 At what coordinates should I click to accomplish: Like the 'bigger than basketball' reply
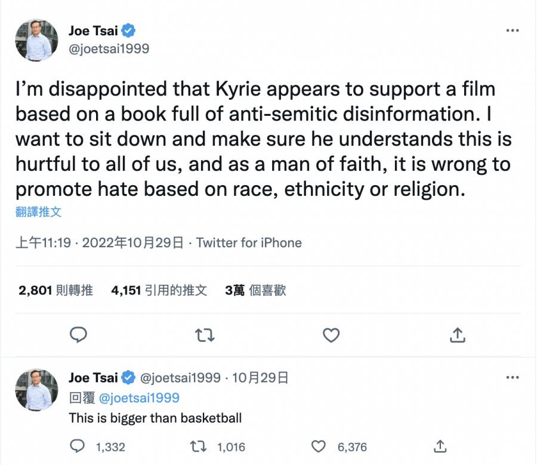click(320, 446)
